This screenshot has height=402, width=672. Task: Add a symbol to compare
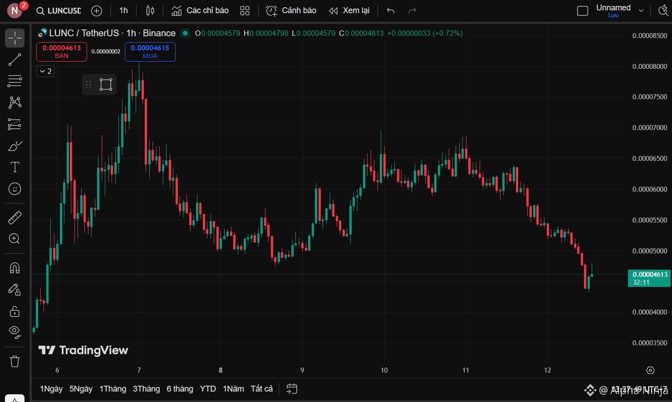(x=97, y=11)
